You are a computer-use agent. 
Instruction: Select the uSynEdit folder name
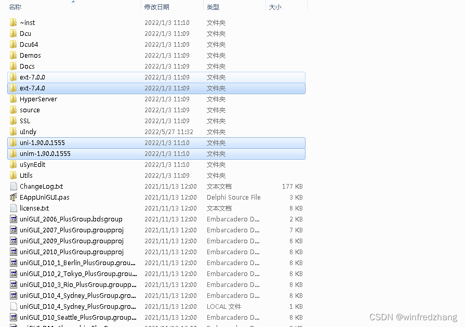pos(33,165)
